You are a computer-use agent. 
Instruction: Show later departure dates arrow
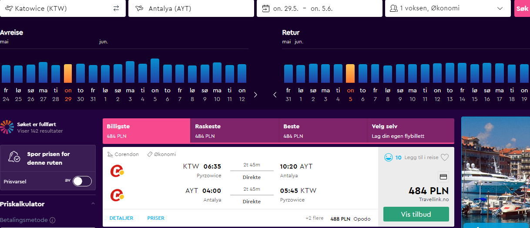click(255, 94)
